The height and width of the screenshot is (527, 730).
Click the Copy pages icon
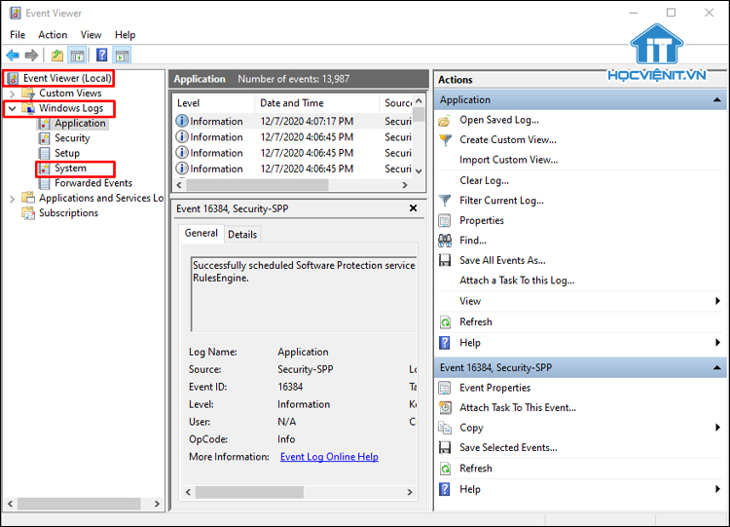click(445, 428)
